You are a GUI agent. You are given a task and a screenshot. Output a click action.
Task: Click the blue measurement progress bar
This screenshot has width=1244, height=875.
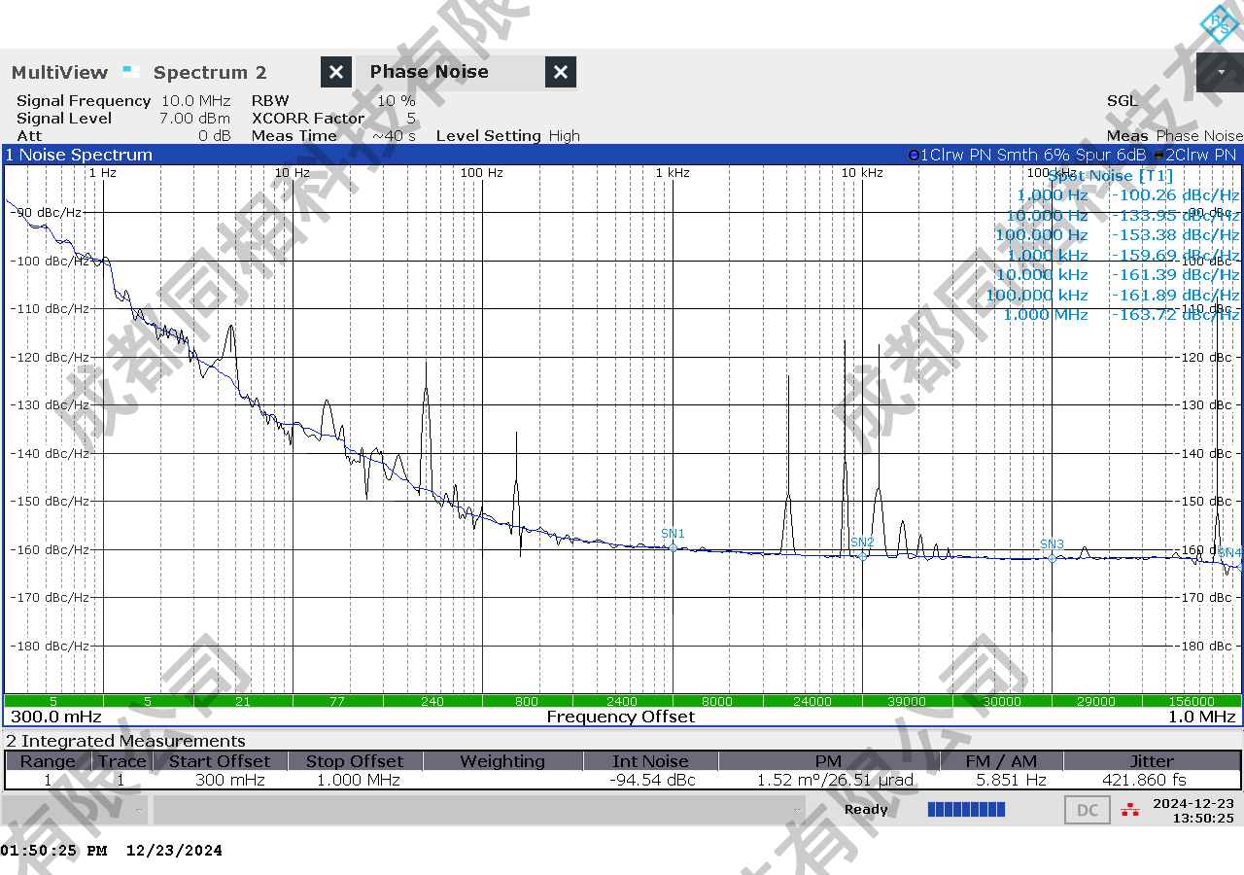[x=966, y=810]
